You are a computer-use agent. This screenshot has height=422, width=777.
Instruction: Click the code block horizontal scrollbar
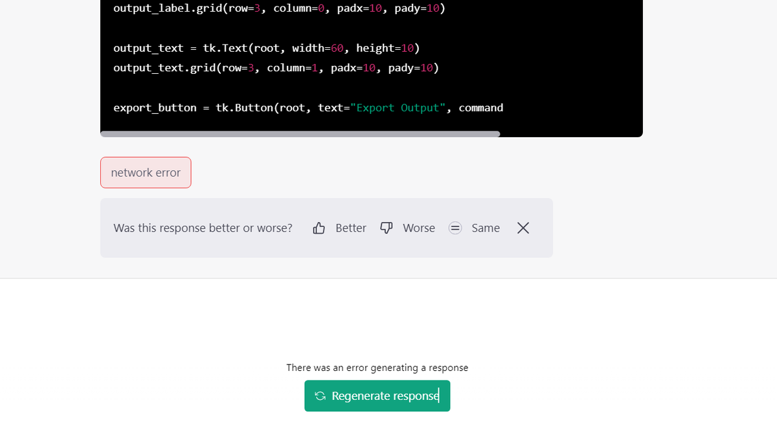pyautogui.click(x=300, y=134)
